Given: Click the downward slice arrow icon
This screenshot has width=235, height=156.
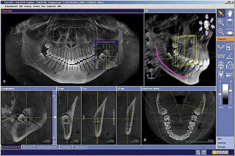Looking at the screenshot, I should (x=230, y=31).
